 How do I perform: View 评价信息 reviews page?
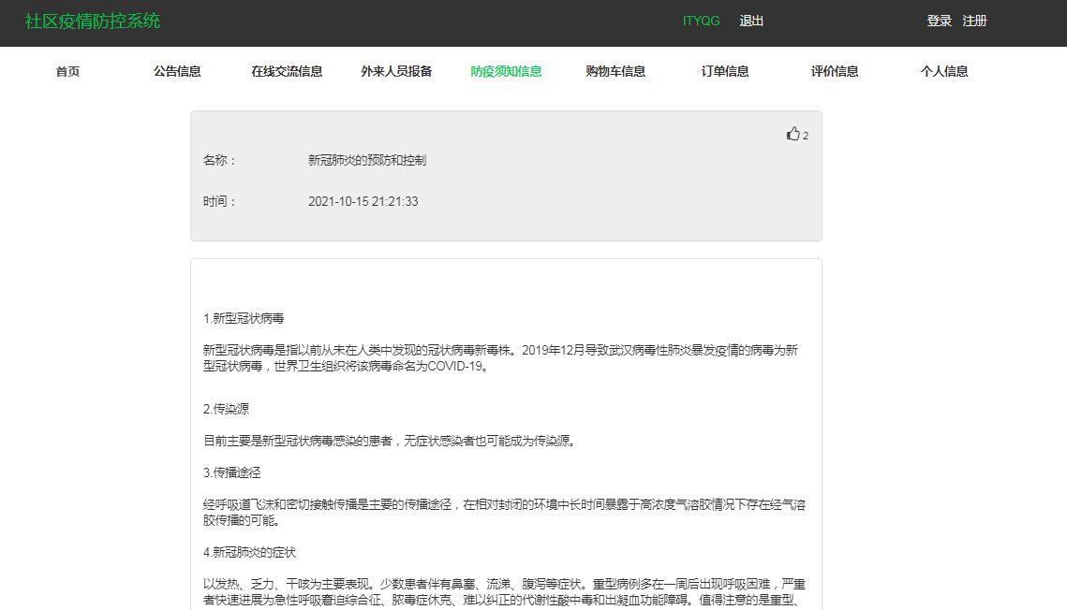click(835, 71)
